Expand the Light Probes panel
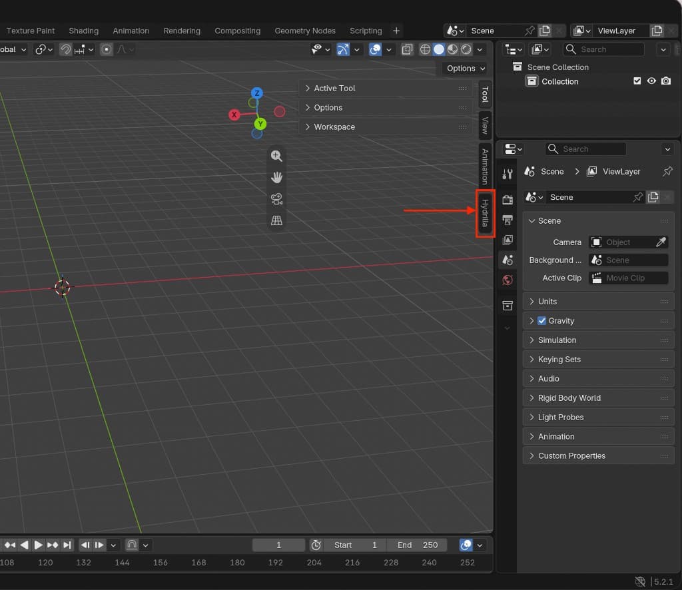Viewport: 682px width, 590px height. [599, 418]
